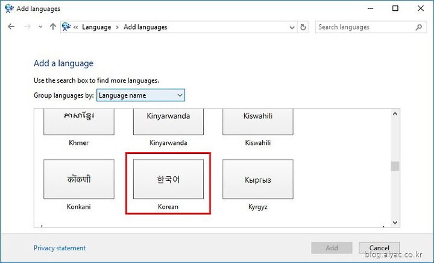Screen dimensions: 434x263
Task: Click the Khmer text label
Action: click(78, 143)
